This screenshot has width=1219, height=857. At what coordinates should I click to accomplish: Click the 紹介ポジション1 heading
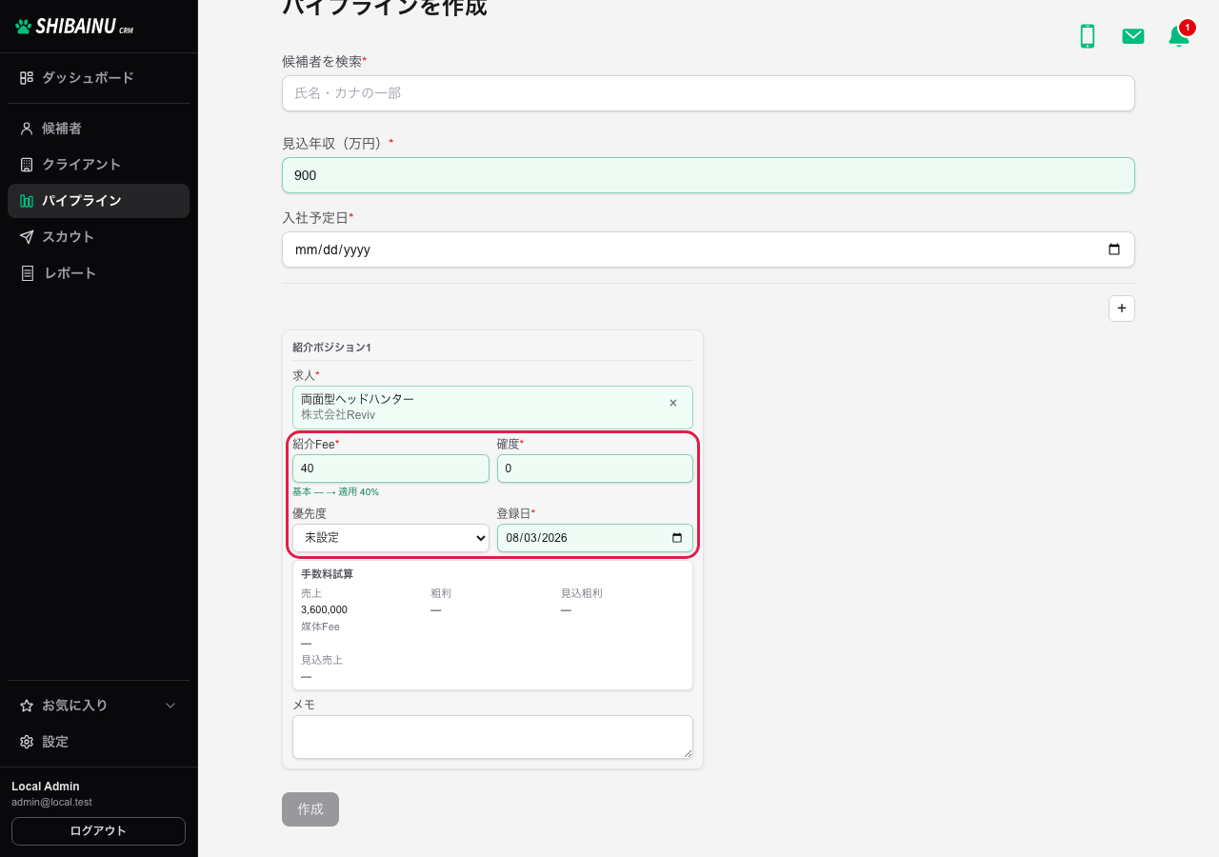pyautogui.click(x=331, y=348)
